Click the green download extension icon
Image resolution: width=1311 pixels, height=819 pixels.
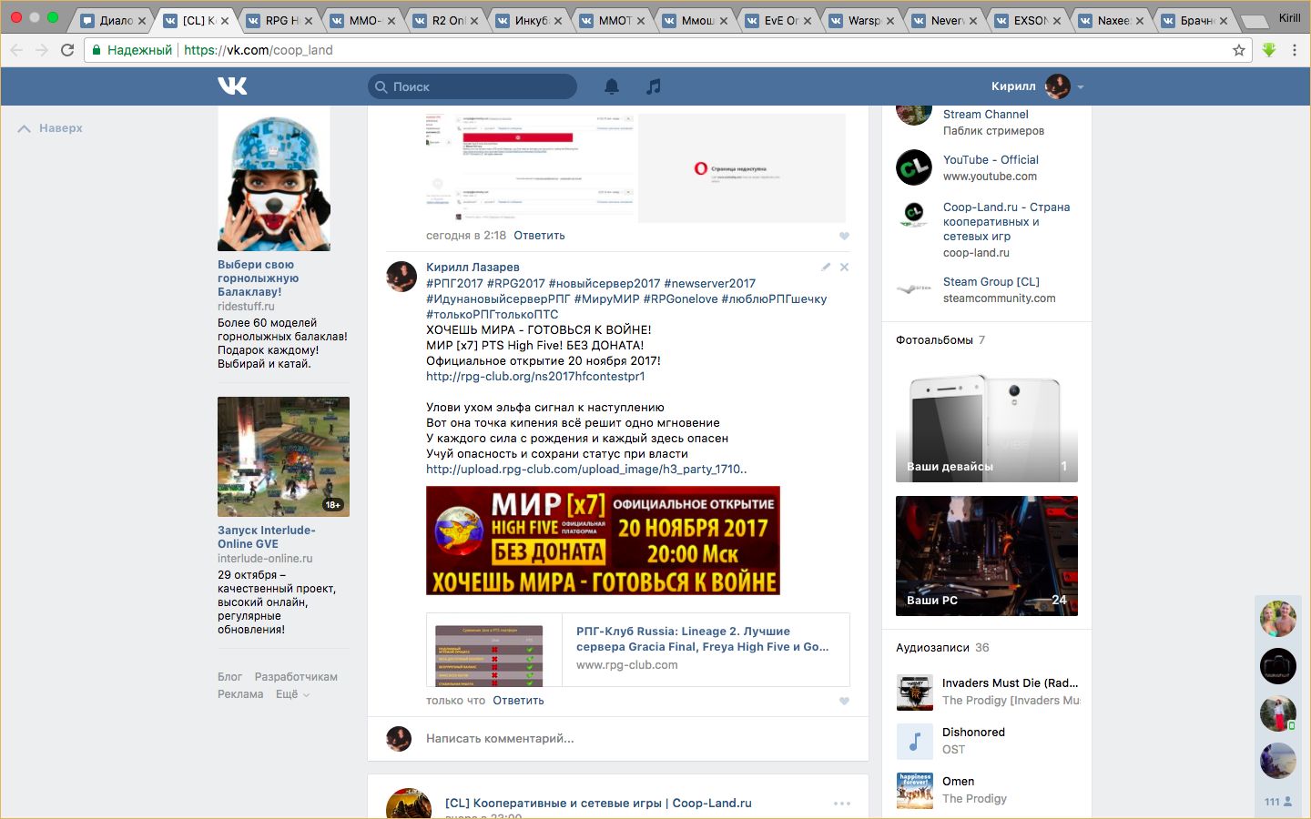click(1269, 50)
